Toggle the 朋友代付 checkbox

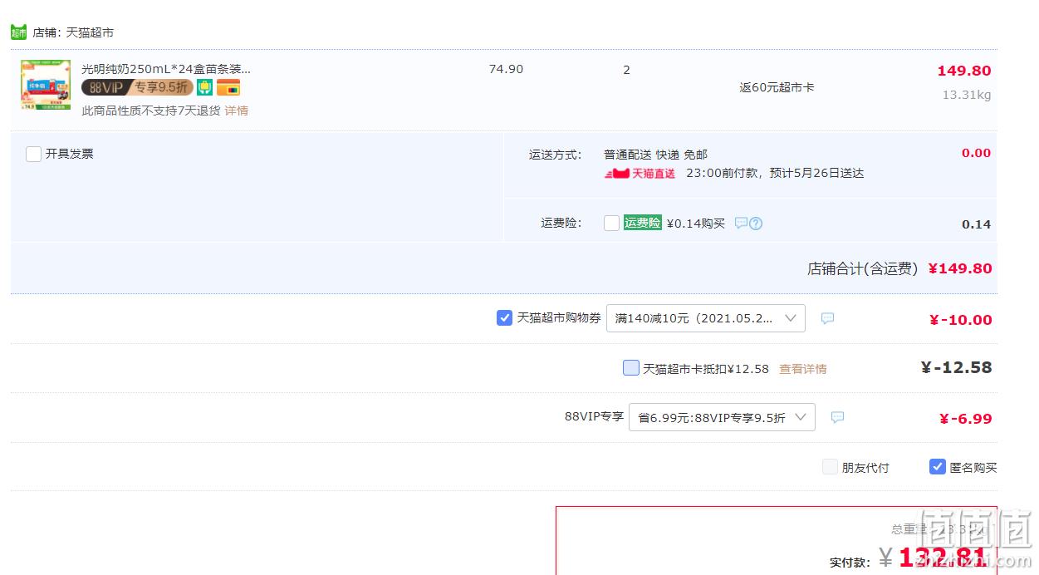(830, 467)
